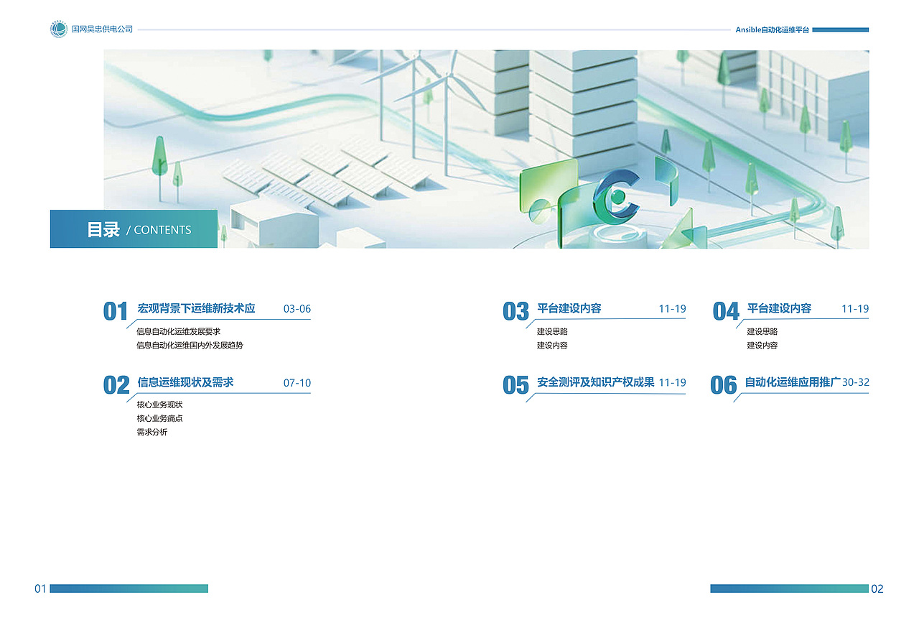Open 平台建设内容 title of section 04
The height and width of the screenshot is (628, 919).
pyautogui.click(x=779, y=308)
